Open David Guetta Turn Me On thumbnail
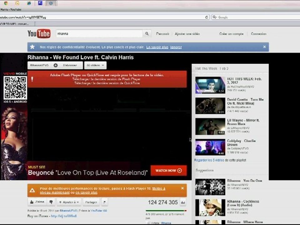Viewport: 300px width, 225px height. tap(210, 106)
